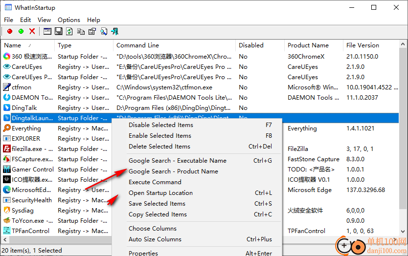Screen dimensions: 408x256
Task: Select Google Search - Executable Name
Action: [x=197, y=161]
